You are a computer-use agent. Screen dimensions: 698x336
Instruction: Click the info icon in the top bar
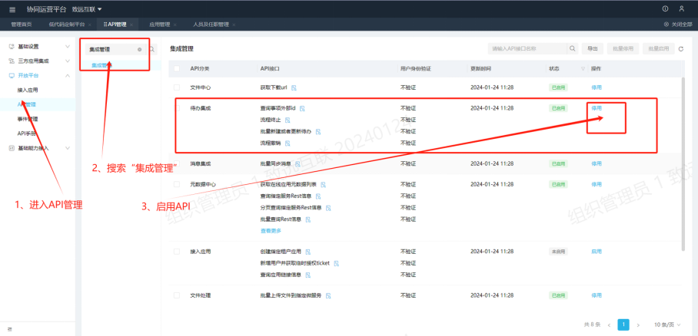(x=665, y=8)
